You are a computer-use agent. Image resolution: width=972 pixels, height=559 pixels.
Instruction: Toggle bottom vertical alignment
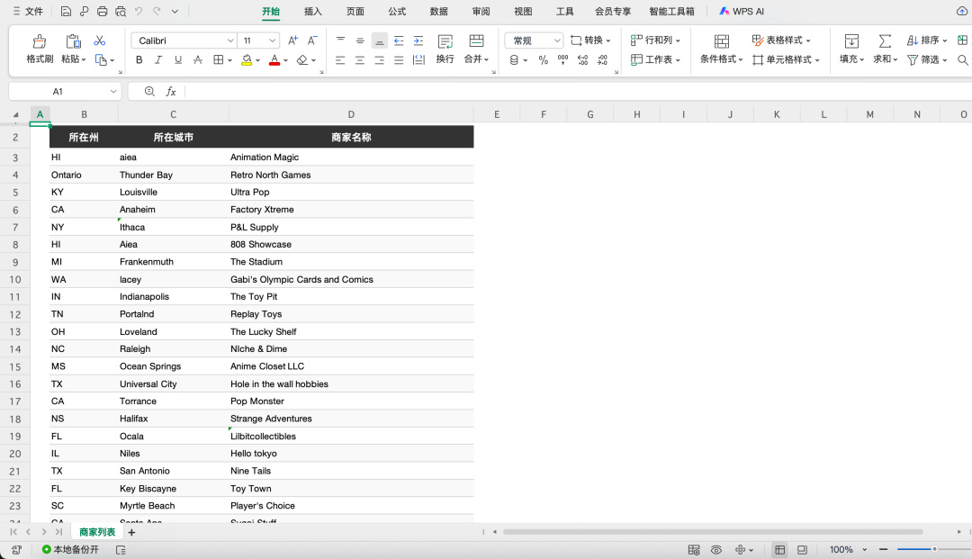point(380,41)
